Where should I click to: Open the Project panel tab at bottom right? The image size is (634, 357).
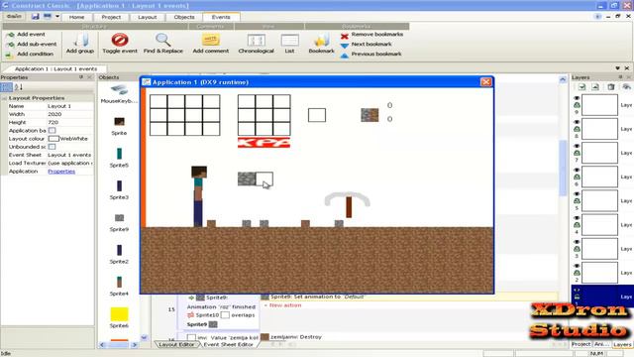point(581,344)
